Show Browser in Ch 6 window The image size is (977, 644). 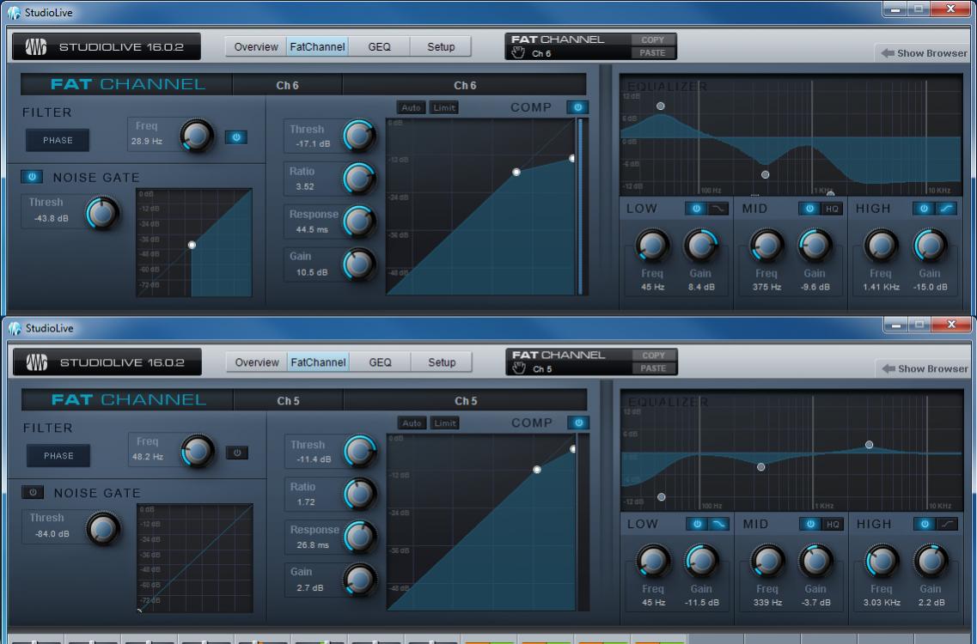tap(924, 53)
